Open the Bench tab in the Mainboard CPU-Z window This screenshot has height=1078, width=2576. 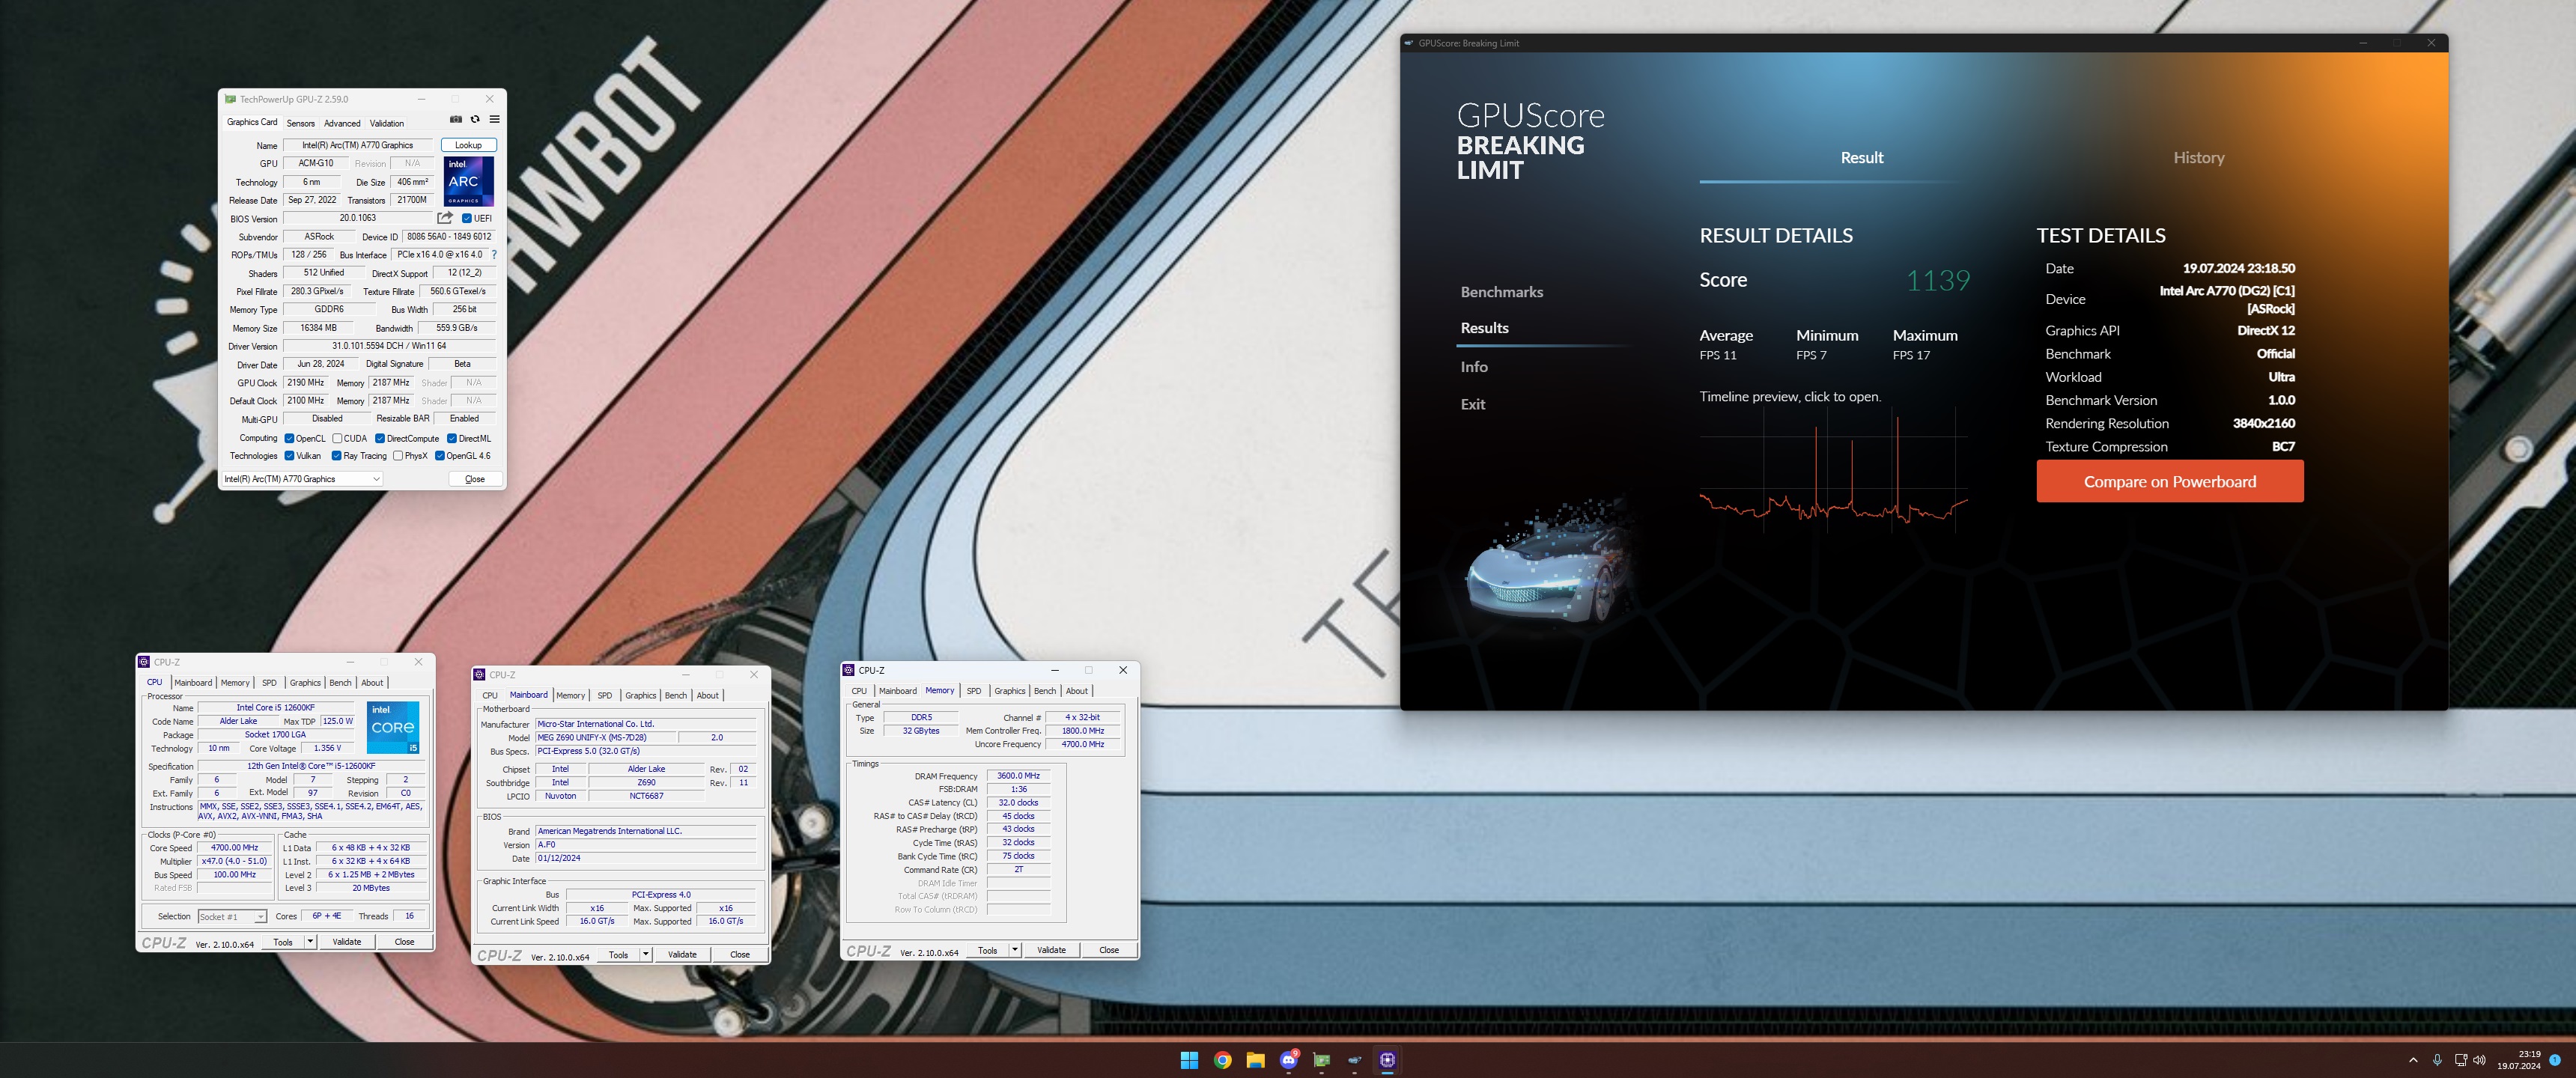pos(676,695)
